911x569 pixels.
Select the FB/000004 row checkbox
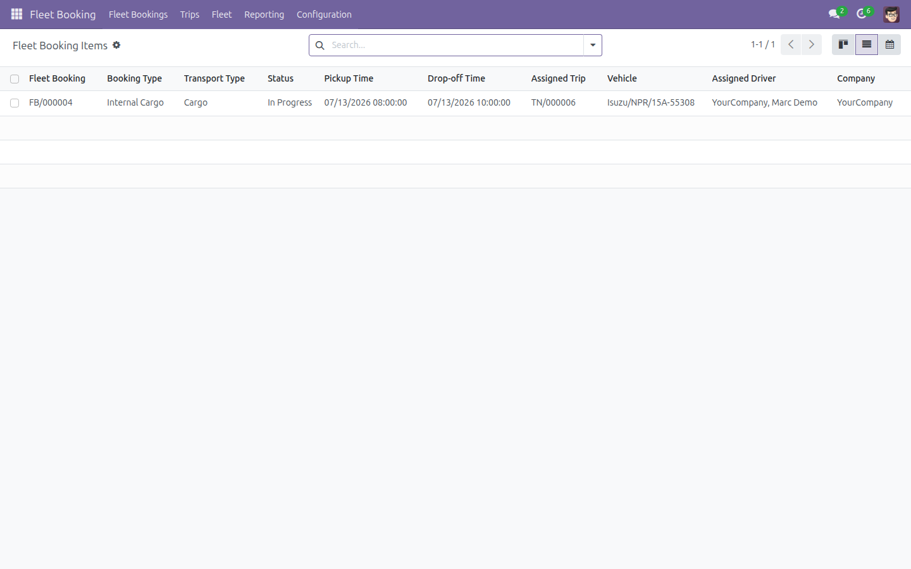[x=15, y=103]
